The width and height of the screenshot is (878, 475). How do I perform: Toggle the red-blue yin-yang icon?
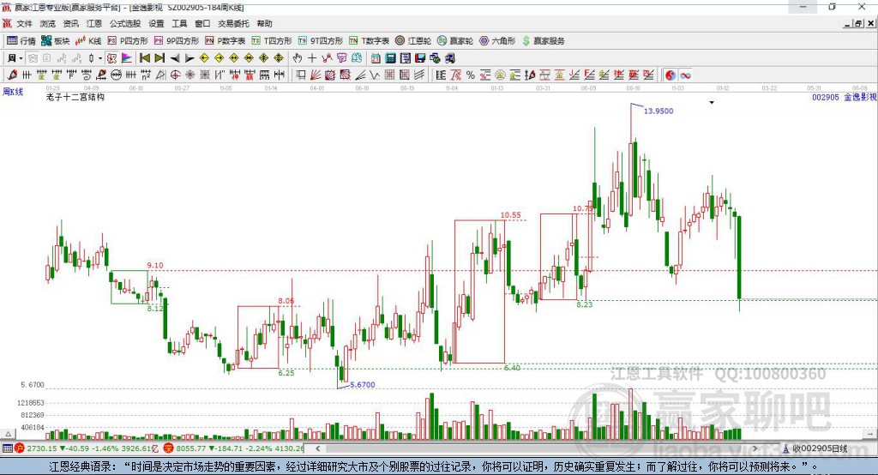(671, 75)
